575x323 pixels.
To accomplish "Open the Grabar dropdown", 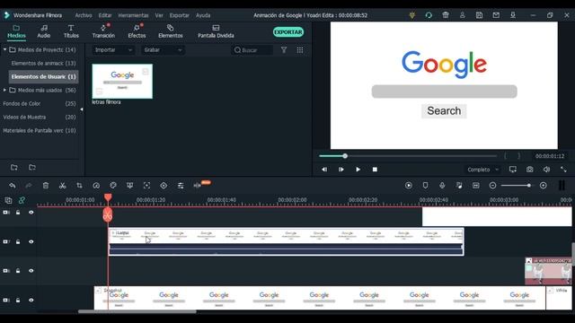I will point(163,50).
